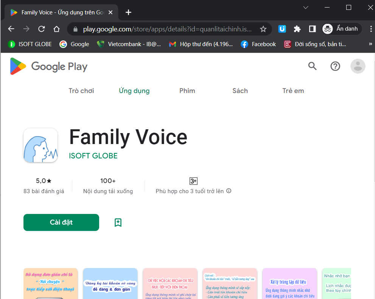Viewport: 375px width, 299px height.
Task: Open the Đời sống số bookmark
Action: 315,44
